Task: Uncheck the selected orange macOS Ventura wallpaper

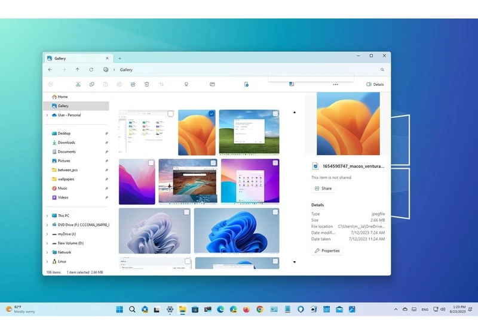Action: 212,114
